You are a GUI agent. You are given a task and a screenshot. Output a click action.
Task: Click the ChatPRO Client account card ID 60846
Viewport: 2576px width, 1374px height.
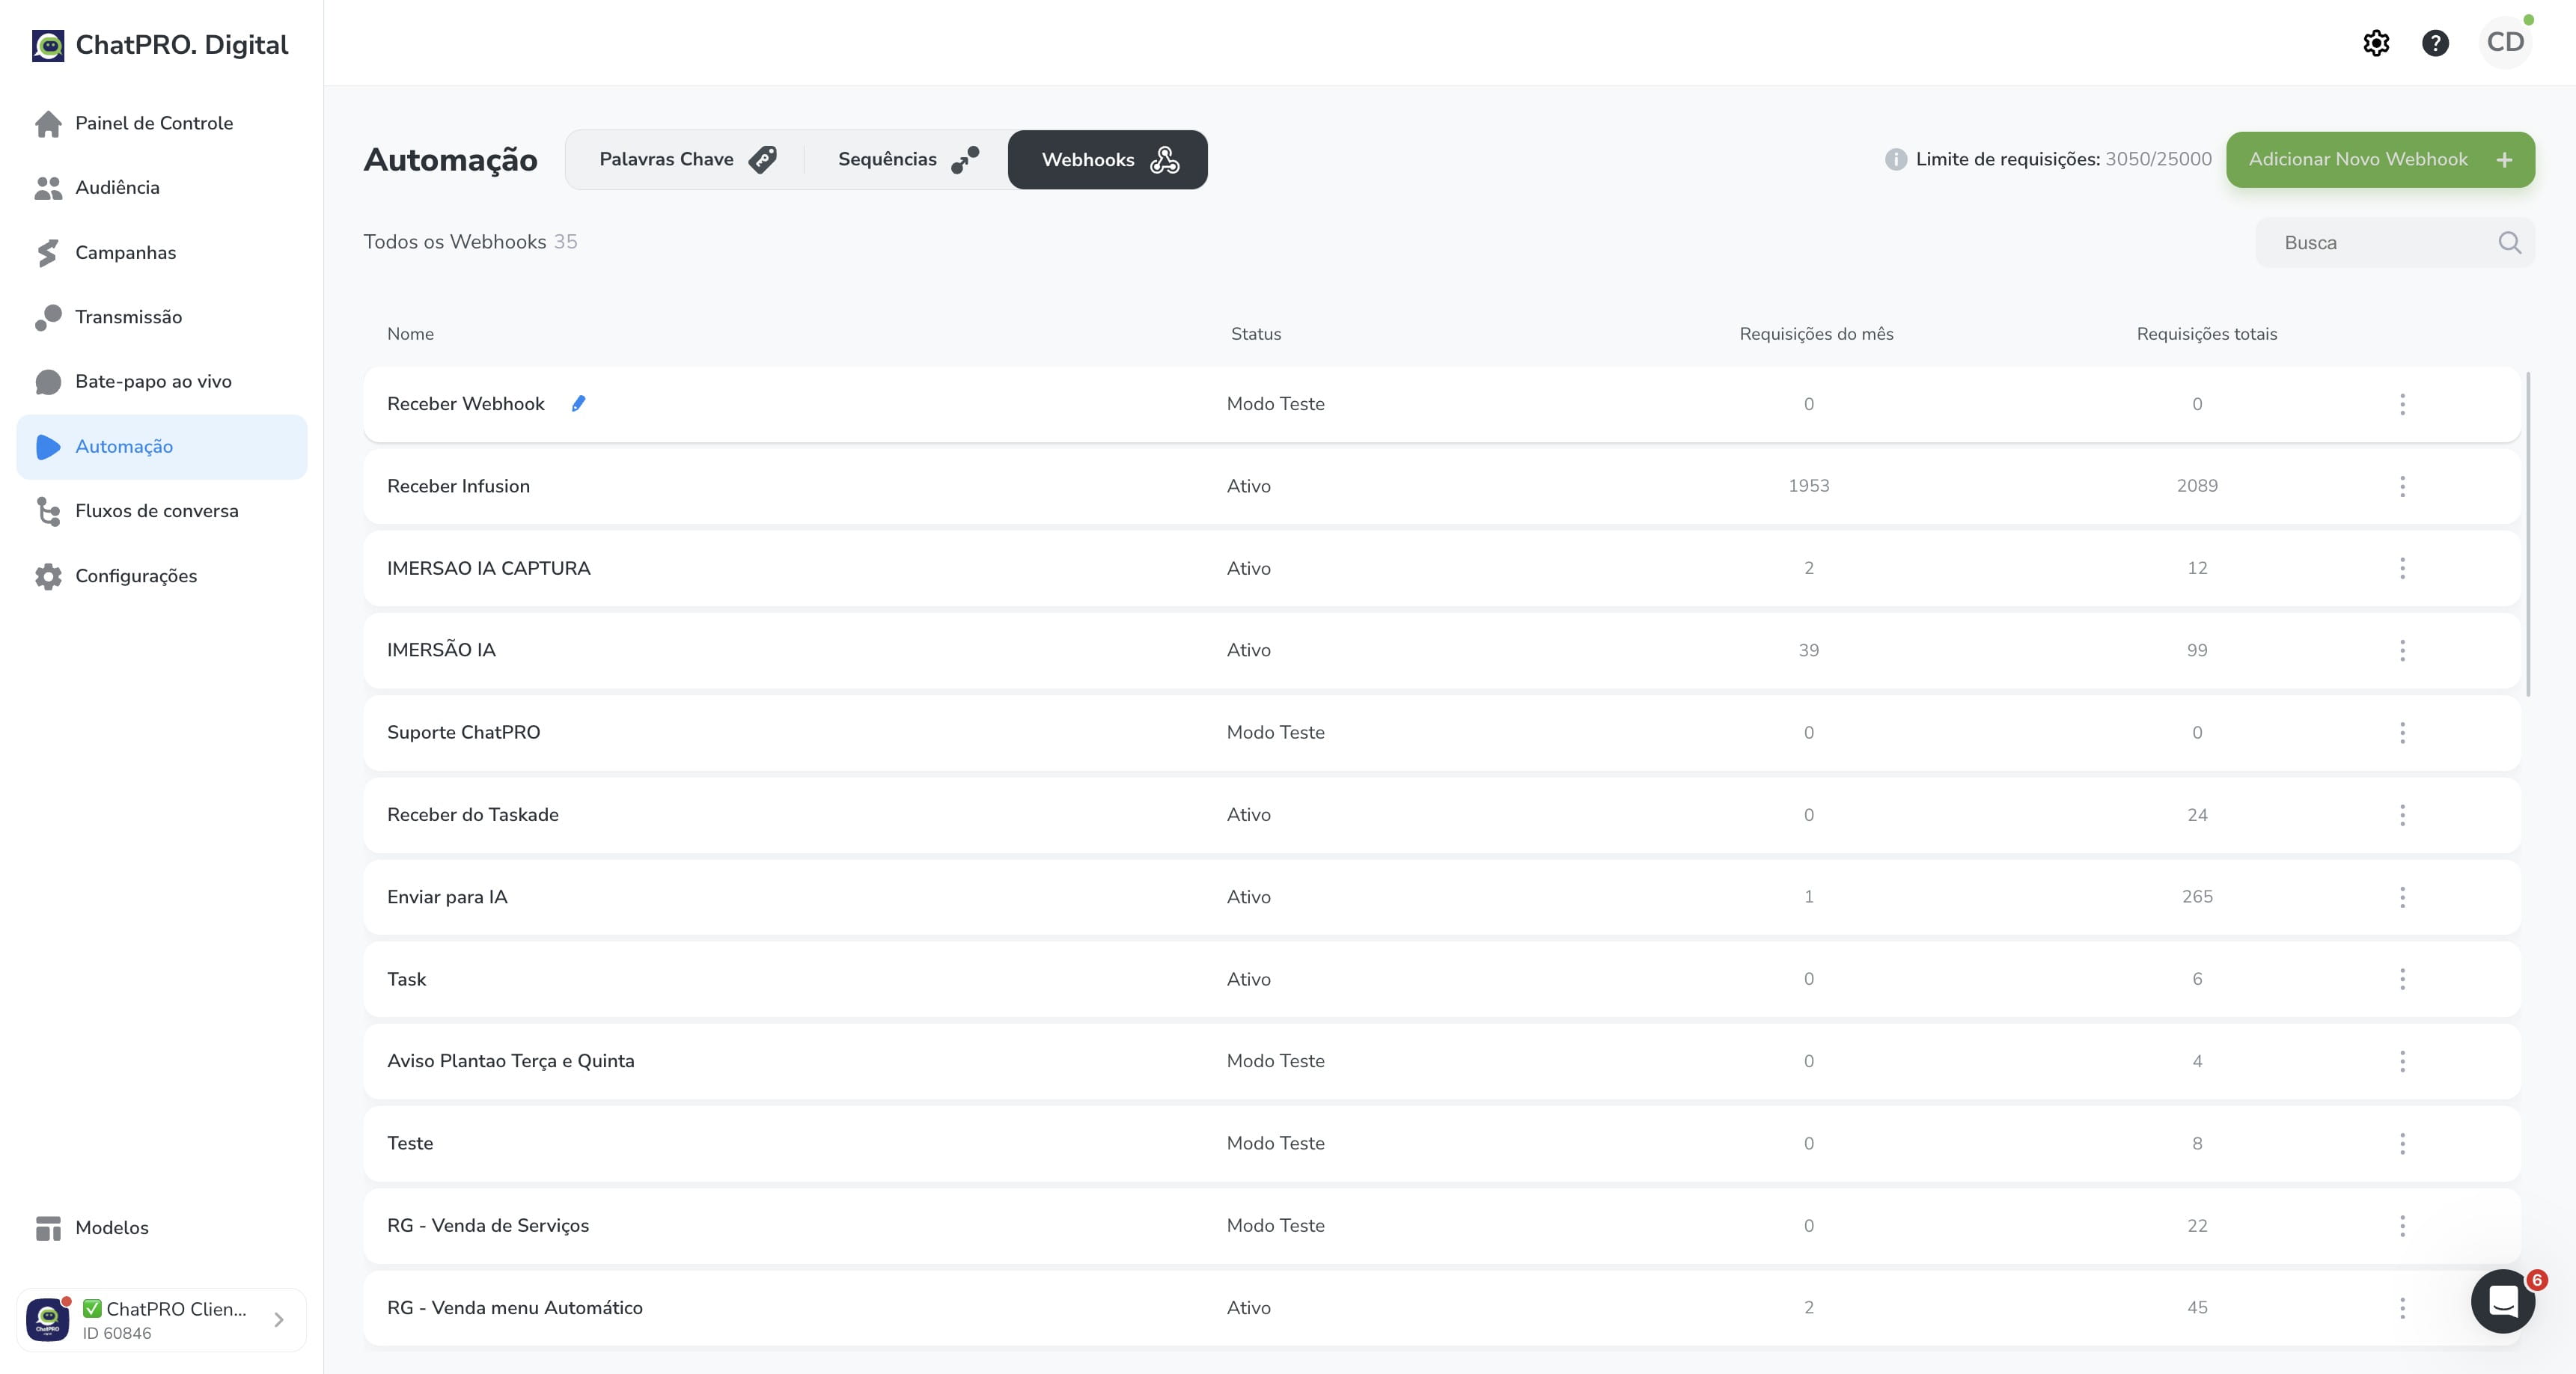coord(162,1320)
